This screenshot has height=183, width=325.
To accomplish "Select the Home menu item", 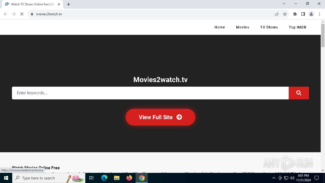I will [x=220, y=27].
